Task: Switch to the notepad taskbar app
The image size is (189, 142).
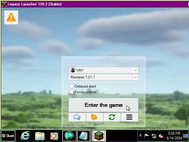Action: tap(84, 136)
